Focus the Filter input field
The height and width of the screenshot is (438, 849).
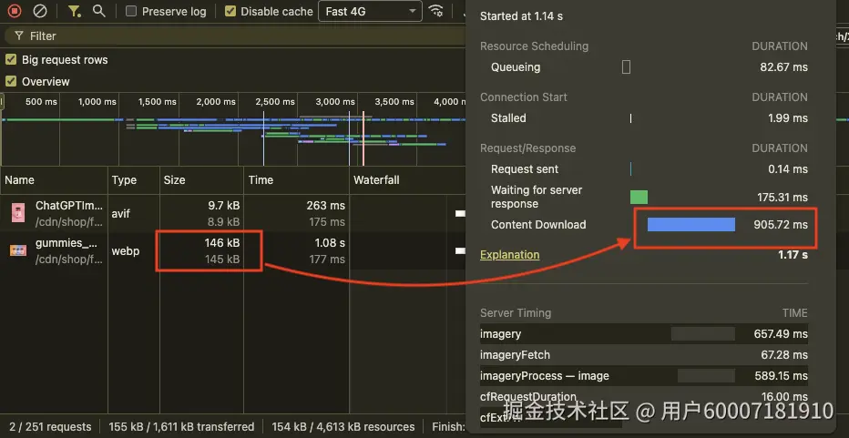[x=235, y=36]
